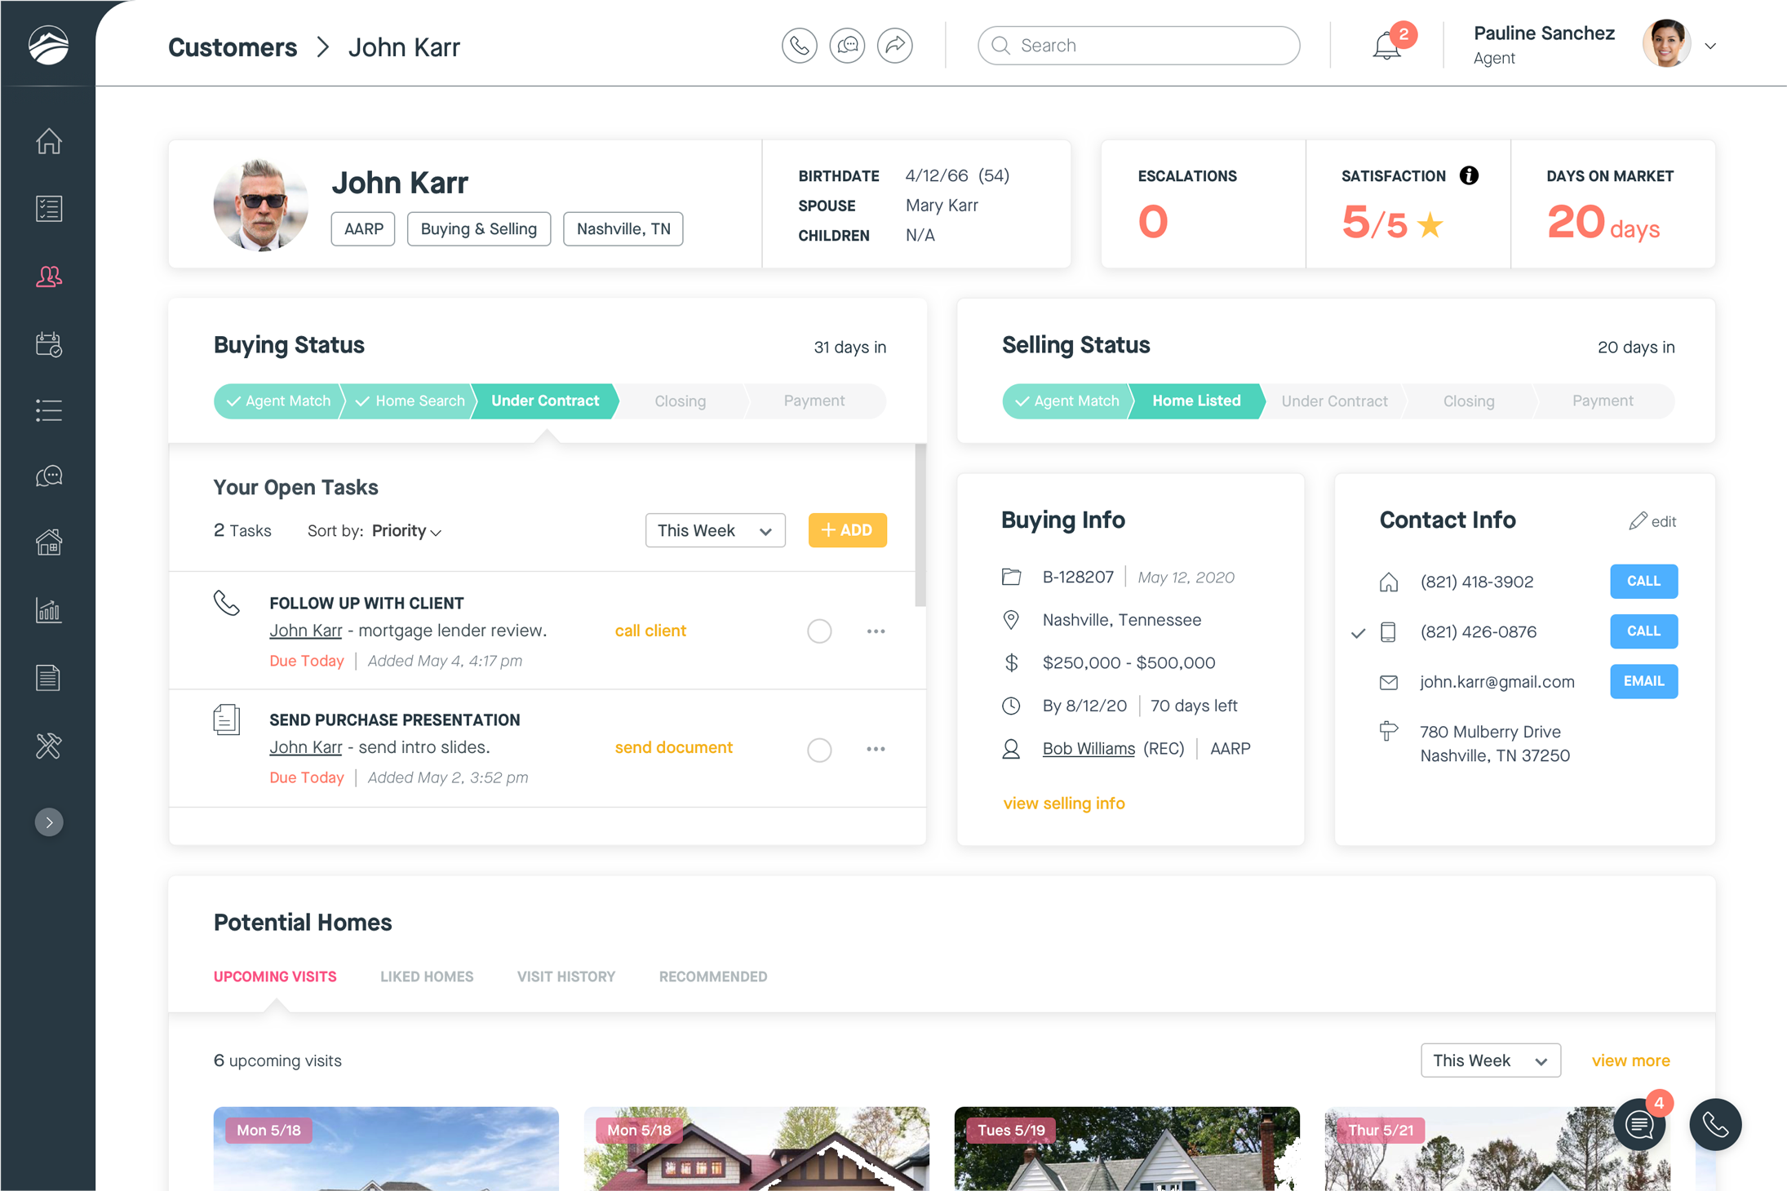Mark Follow Up With Client task complete
This screenshot has height=1191, width=1787.
[x=819, y=631]
